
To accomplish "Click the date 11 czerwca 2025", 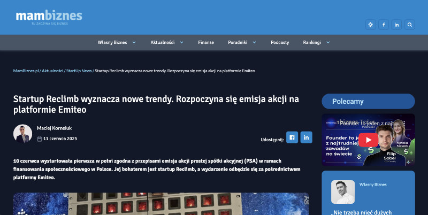I will click(60, 139).
